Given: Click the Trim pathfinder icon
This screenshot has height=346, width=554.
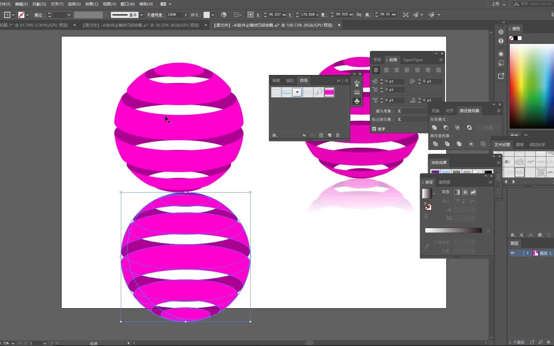Looking at the screenshot, I should [447, 144].
